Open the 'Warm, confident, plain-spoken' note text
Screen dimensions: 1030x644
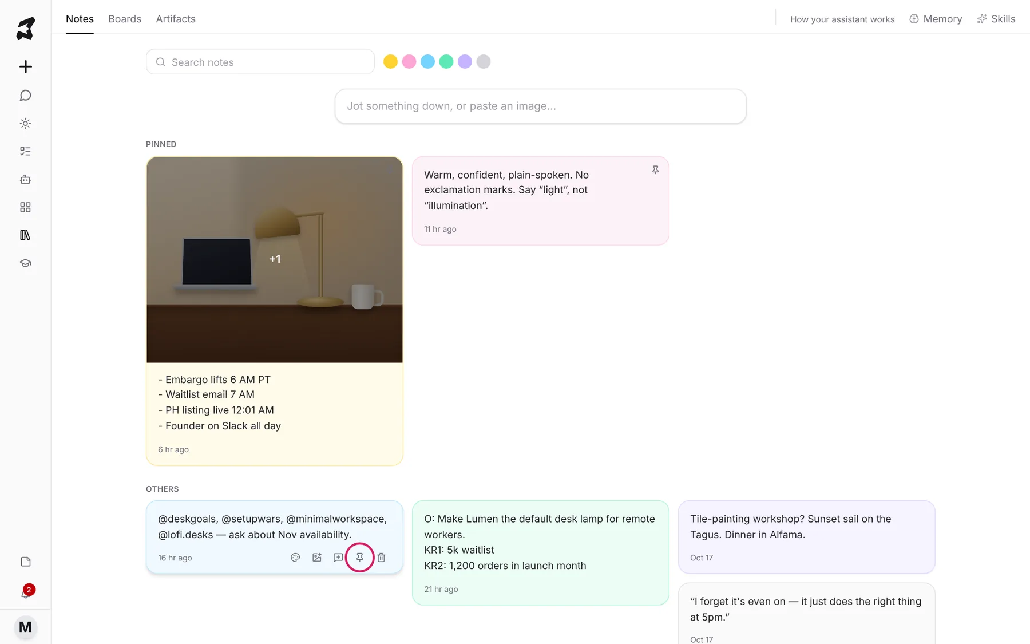point(506,190)
